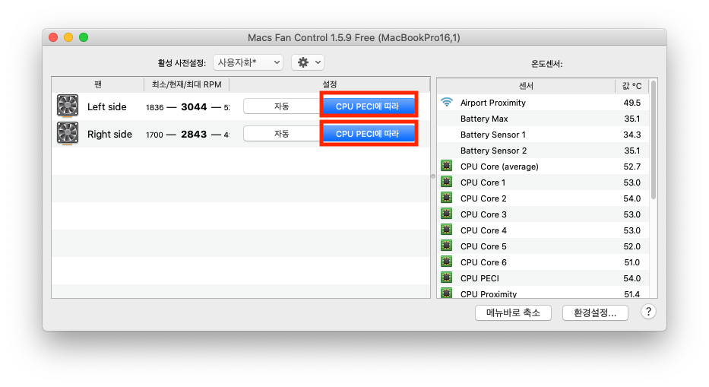Click the 온도센서: label

point(546,64)
